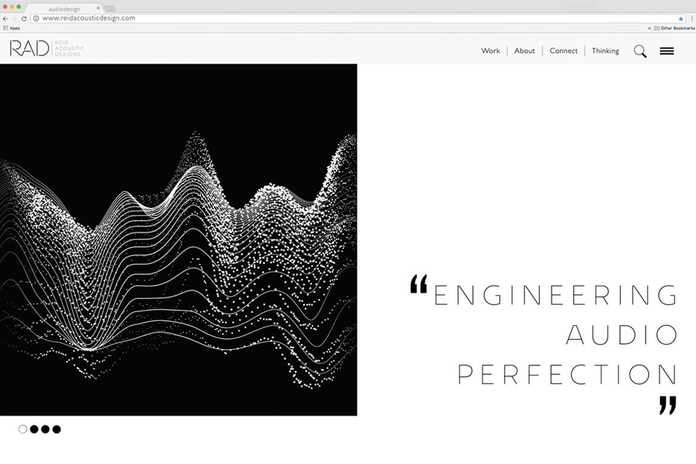Open the Other Bookmarks folder
696x464 pixels.
674,28
